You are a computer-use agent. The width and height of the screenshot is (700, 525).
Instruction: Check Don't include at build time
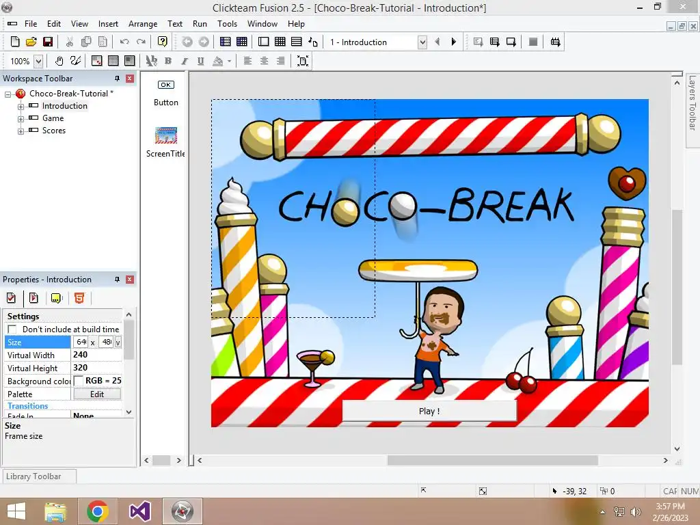pos(12,329)
